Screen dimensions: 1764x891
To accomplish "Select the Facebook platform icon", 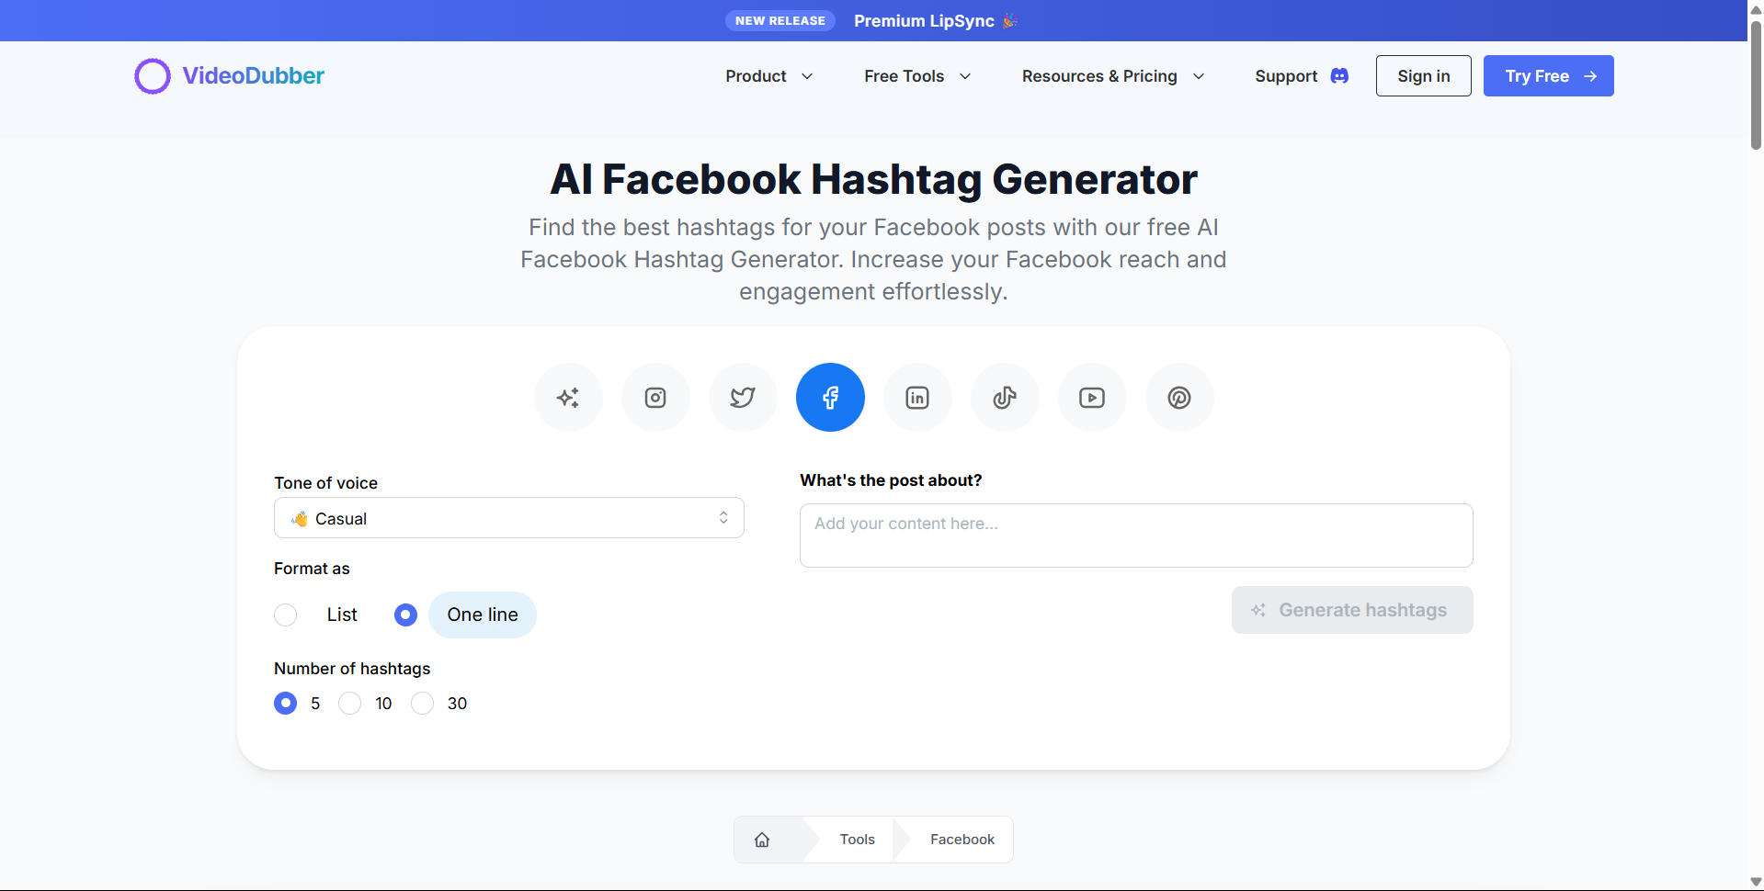I will pyautogui.click(x=830, y=398).
